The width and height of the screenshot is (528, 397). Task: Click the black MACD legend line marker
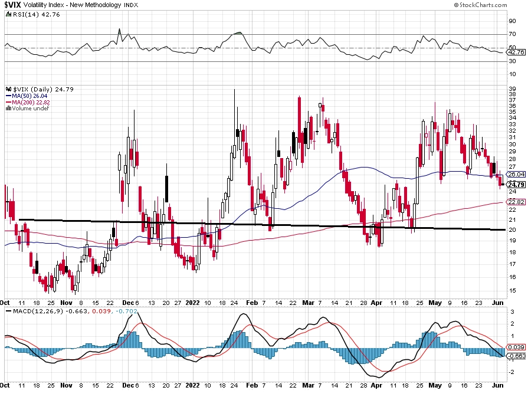pos(9,311)
